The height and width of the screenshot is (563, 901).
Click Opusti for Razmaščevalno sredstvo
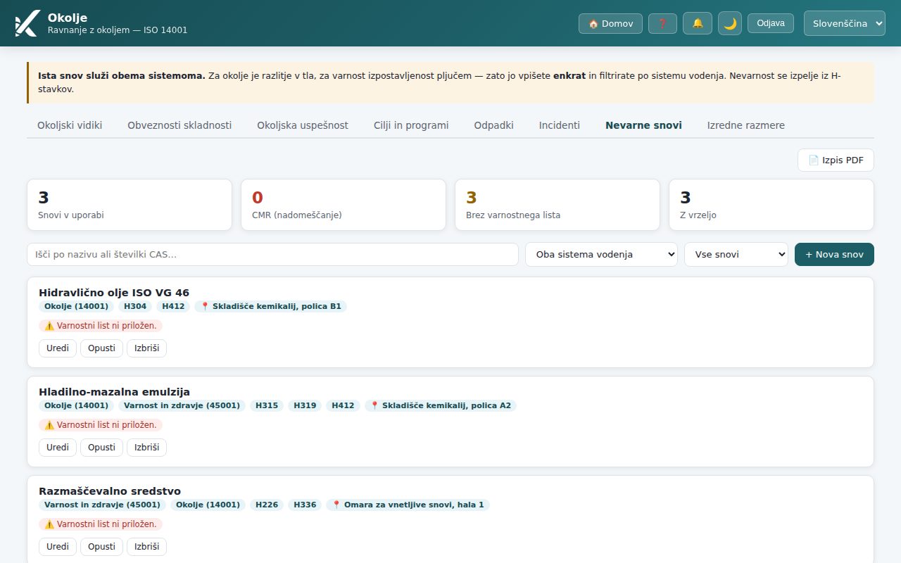coord(101,547)
